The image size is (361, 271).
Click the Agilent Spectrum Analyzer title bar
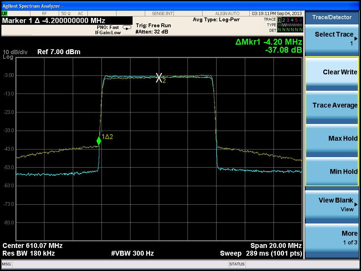[x=180, y=6]
